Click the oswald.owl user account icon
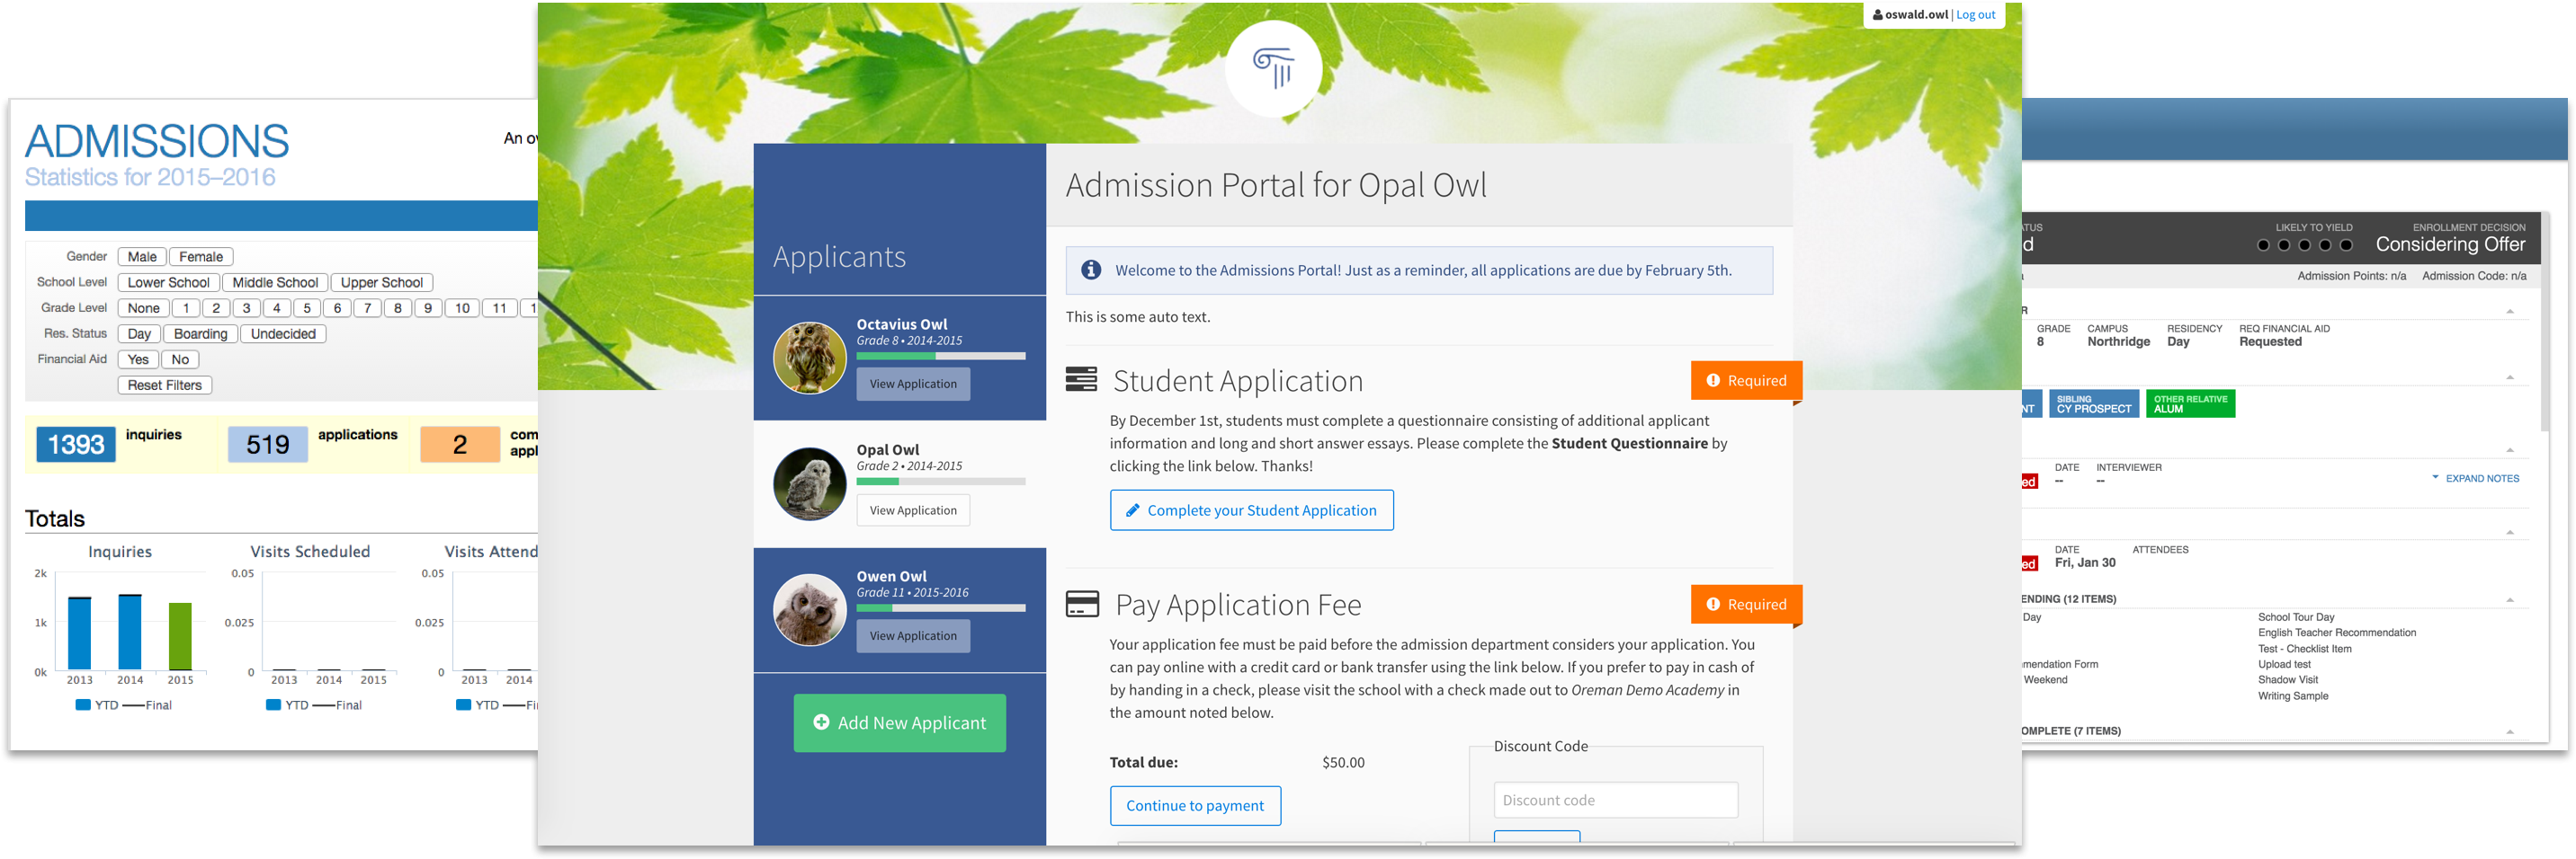2576x859 pixels. (1877, 15)
